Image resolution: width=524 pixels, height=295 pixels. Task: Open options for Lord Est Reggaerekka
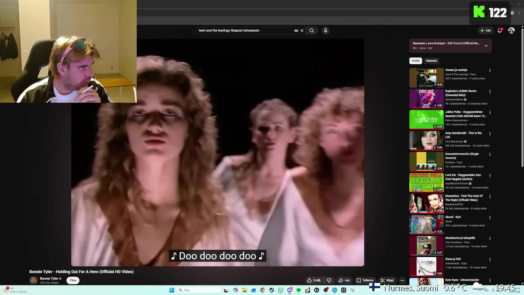point(490,175)
